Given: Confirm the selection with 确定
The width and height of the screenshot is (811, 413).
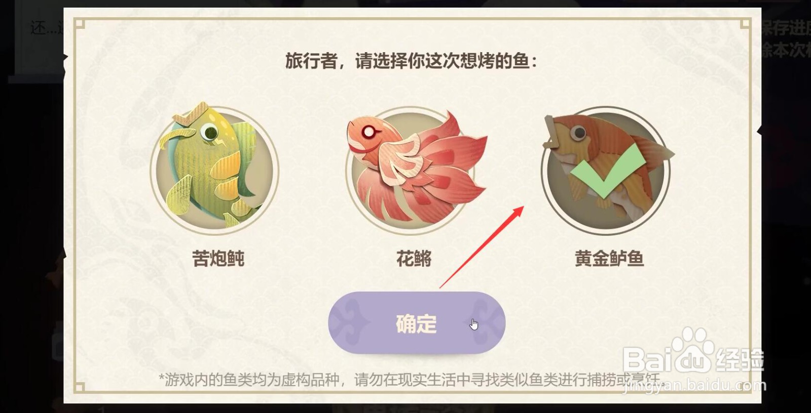Looking at the screenshot, I should click(x=417, y=323).
